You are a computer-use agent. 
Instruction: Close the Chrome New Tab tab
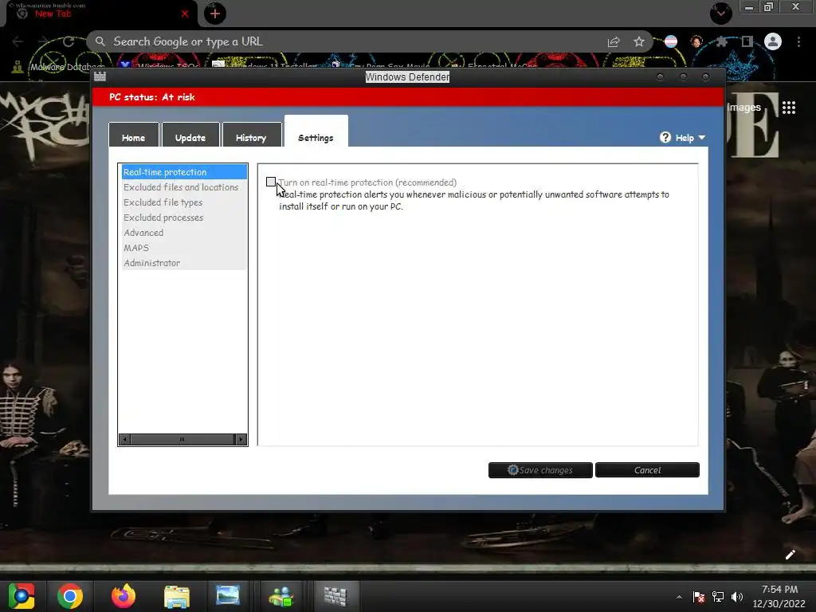tap(184, 14)
